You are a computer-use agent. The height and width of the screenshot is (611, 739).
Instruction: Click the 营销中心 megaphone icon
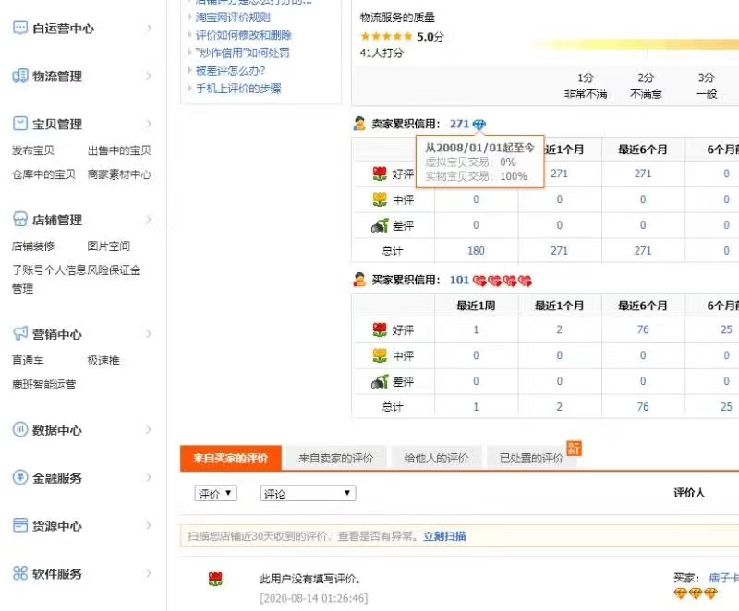click(19, 333)
